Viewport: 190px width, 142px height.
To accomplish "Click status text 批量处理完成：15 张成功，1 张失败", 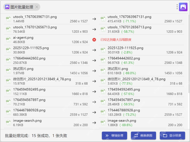I will click(36, 136).
